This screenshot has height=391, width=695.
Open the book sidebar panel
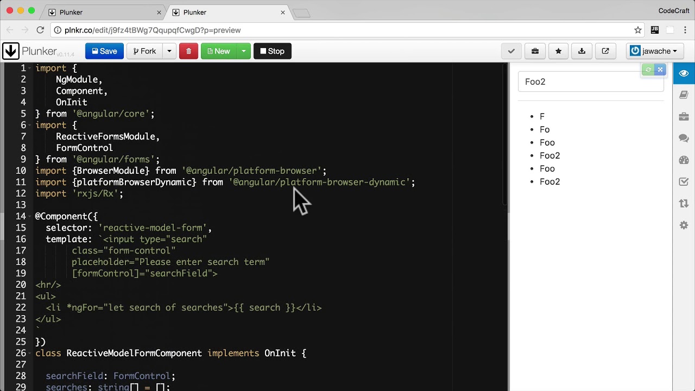684,95
